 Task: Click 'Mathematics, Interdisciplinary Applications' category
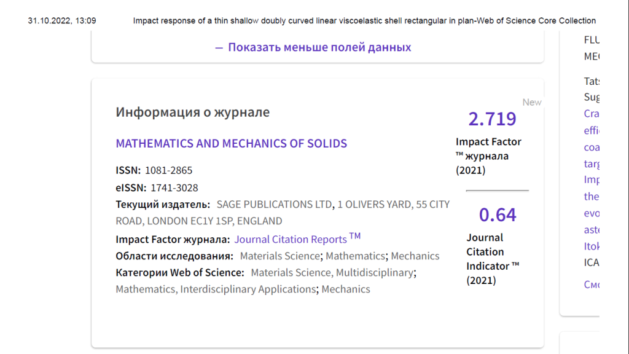pyautogui.click(x=216, y=289)
